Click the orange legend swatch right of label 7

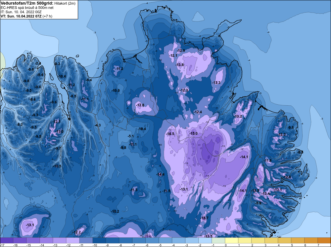pyautogui.click(x=324, y=240)
